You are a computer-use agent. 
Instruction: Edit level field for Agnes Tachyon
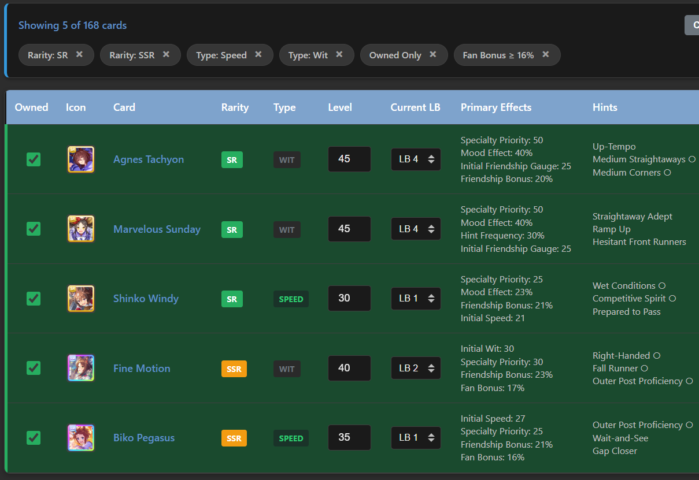pos(349,159)
